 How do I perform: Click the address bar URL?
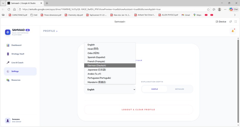[91, 9]
